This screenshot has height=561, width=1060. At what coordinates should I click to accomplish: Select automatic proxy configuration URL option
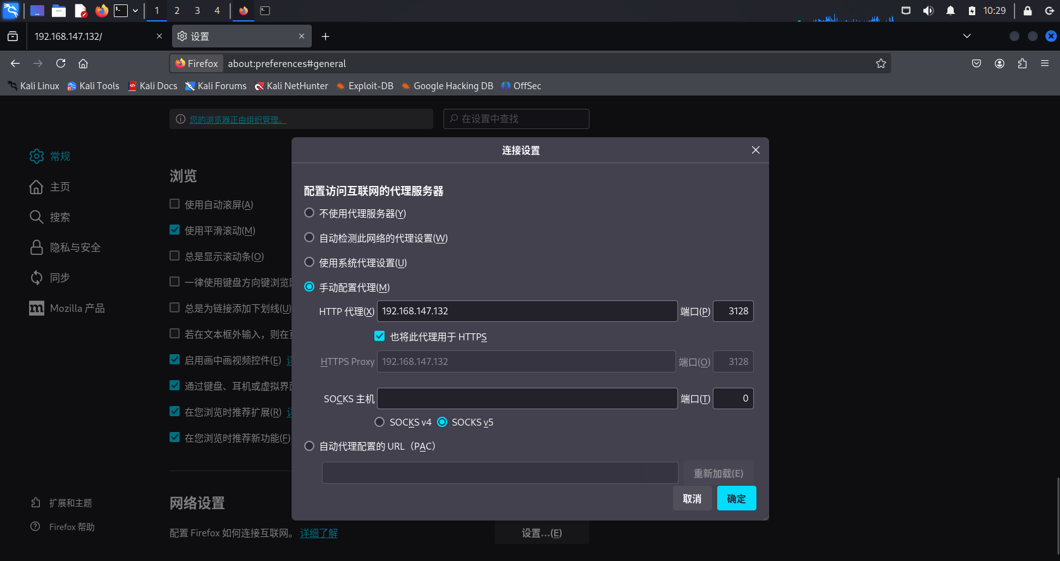pos(309,446)
